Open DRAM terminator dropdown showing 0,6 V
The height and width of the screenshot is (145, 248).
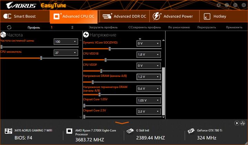click(148, 89)
